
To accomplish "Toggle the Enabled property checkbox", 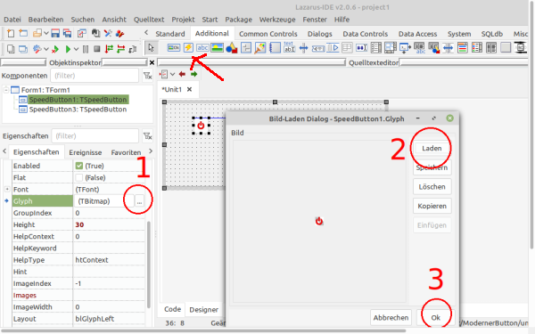I will coord(79,166).
